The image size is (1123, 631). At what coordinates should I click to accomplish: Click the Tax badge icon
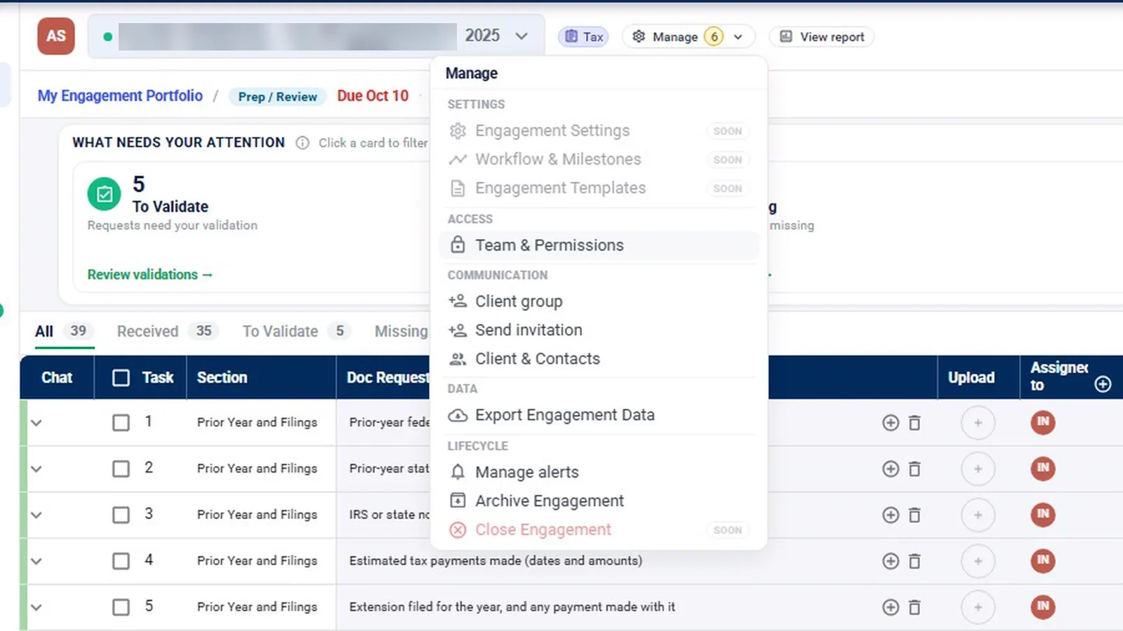pyautogui.click(x=571, y=36)
